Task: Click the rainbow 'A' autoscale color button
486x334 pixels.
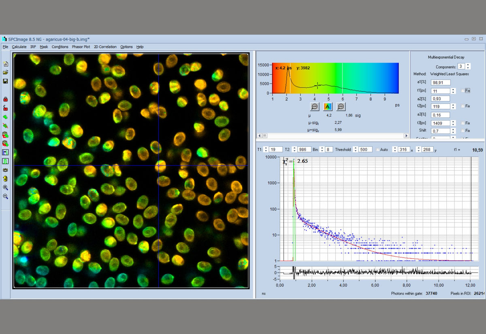Action: [328, 106]
